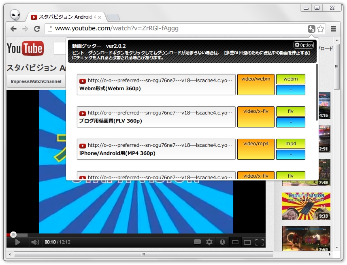This screenshot has height=265, width=347.
Task: Open the Chrome hamburger menu
Action: 333,29
